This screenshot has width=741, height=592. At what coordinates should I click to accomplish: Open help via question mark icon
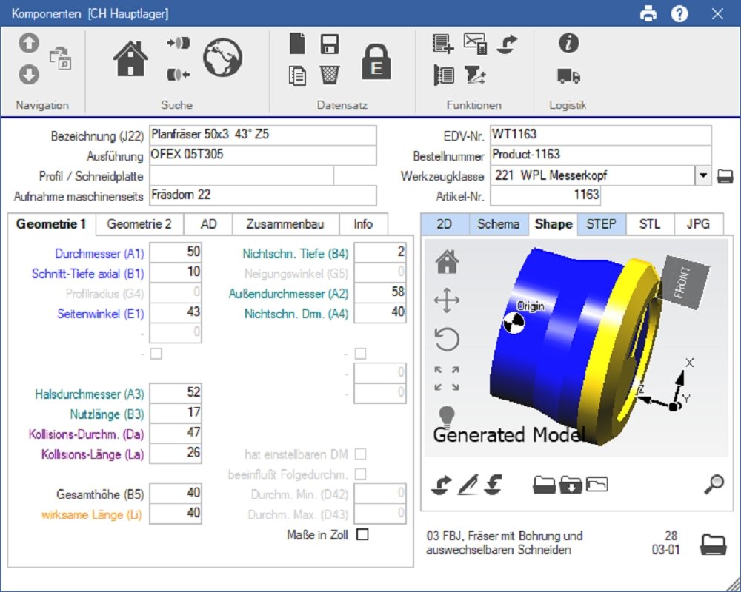coord(679,14)
